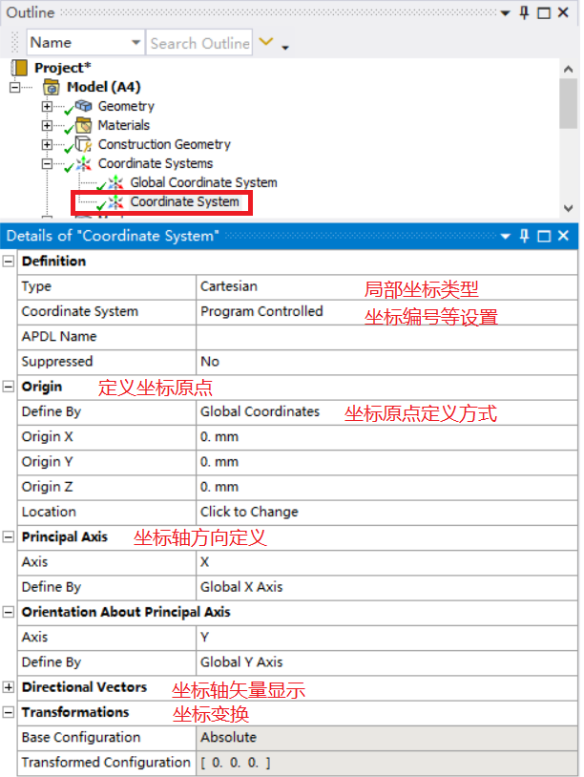
Task: Collapse the Definition section
Action: pos(10,262)
